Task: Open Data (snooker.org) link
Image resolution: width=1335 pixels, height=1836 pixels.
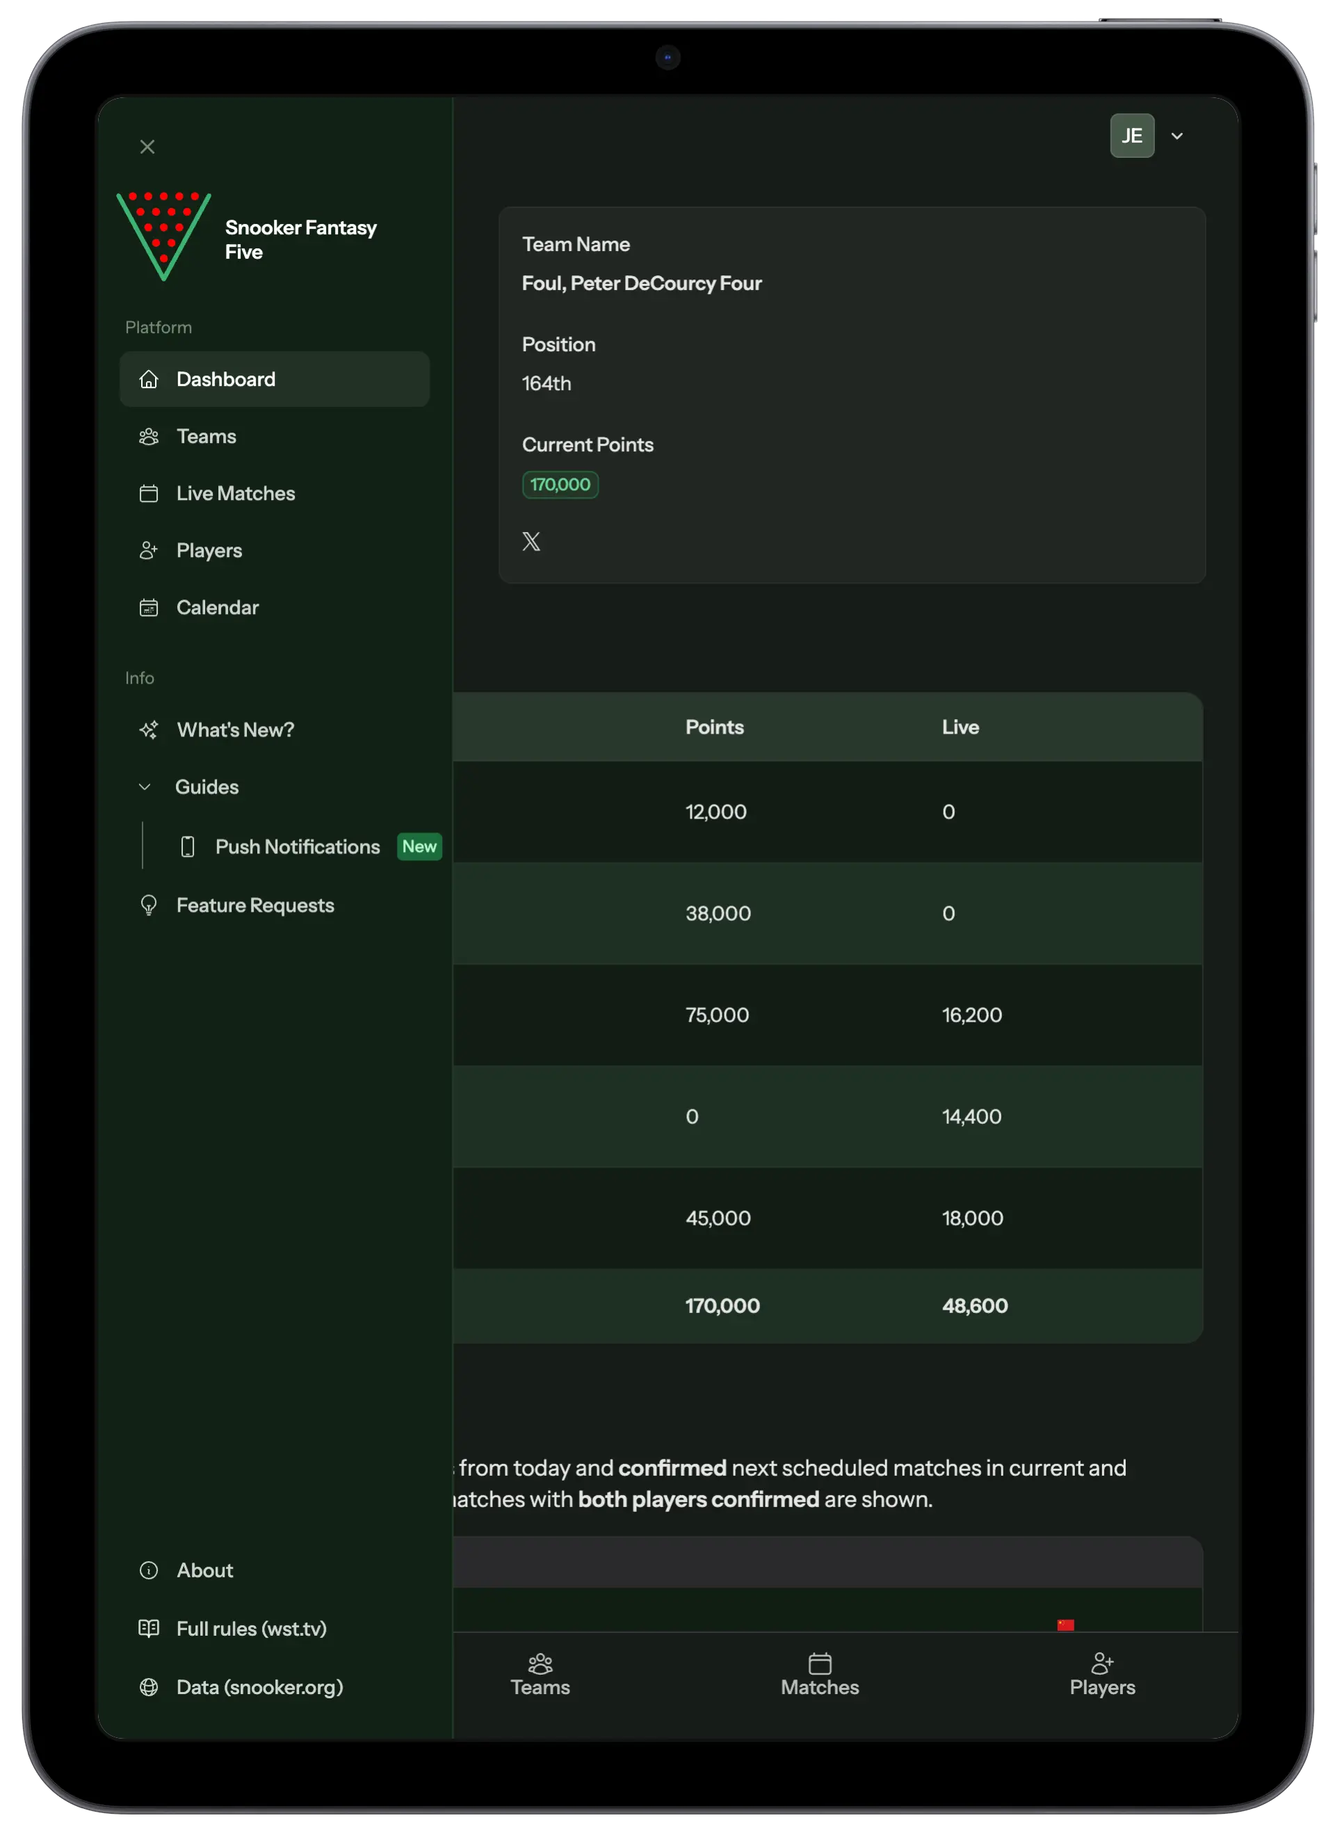Action: click(259, 1686)
